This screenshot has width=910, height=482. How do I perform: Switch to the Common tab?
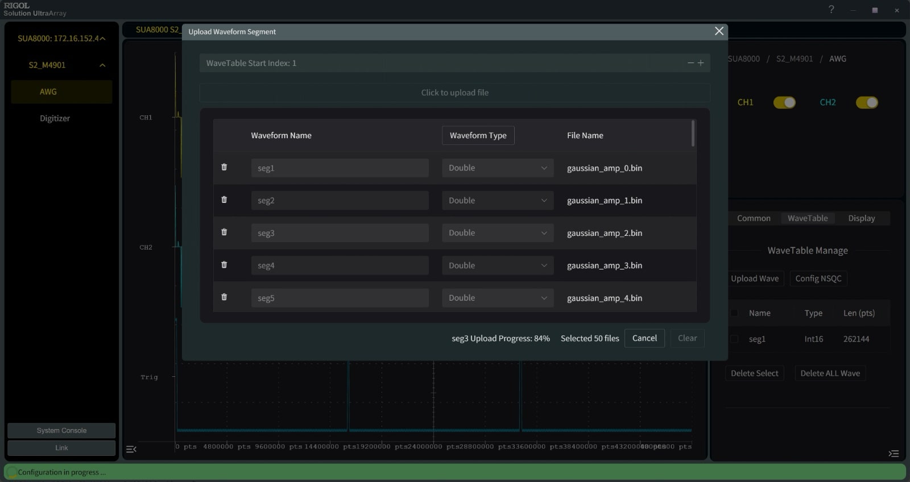[754, 218]
